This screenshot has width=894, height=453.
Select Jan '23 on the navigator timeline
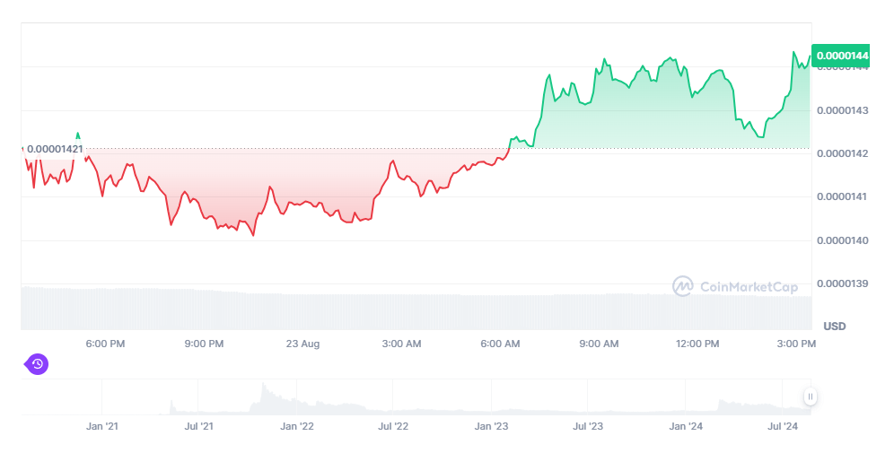click(491, 427)
